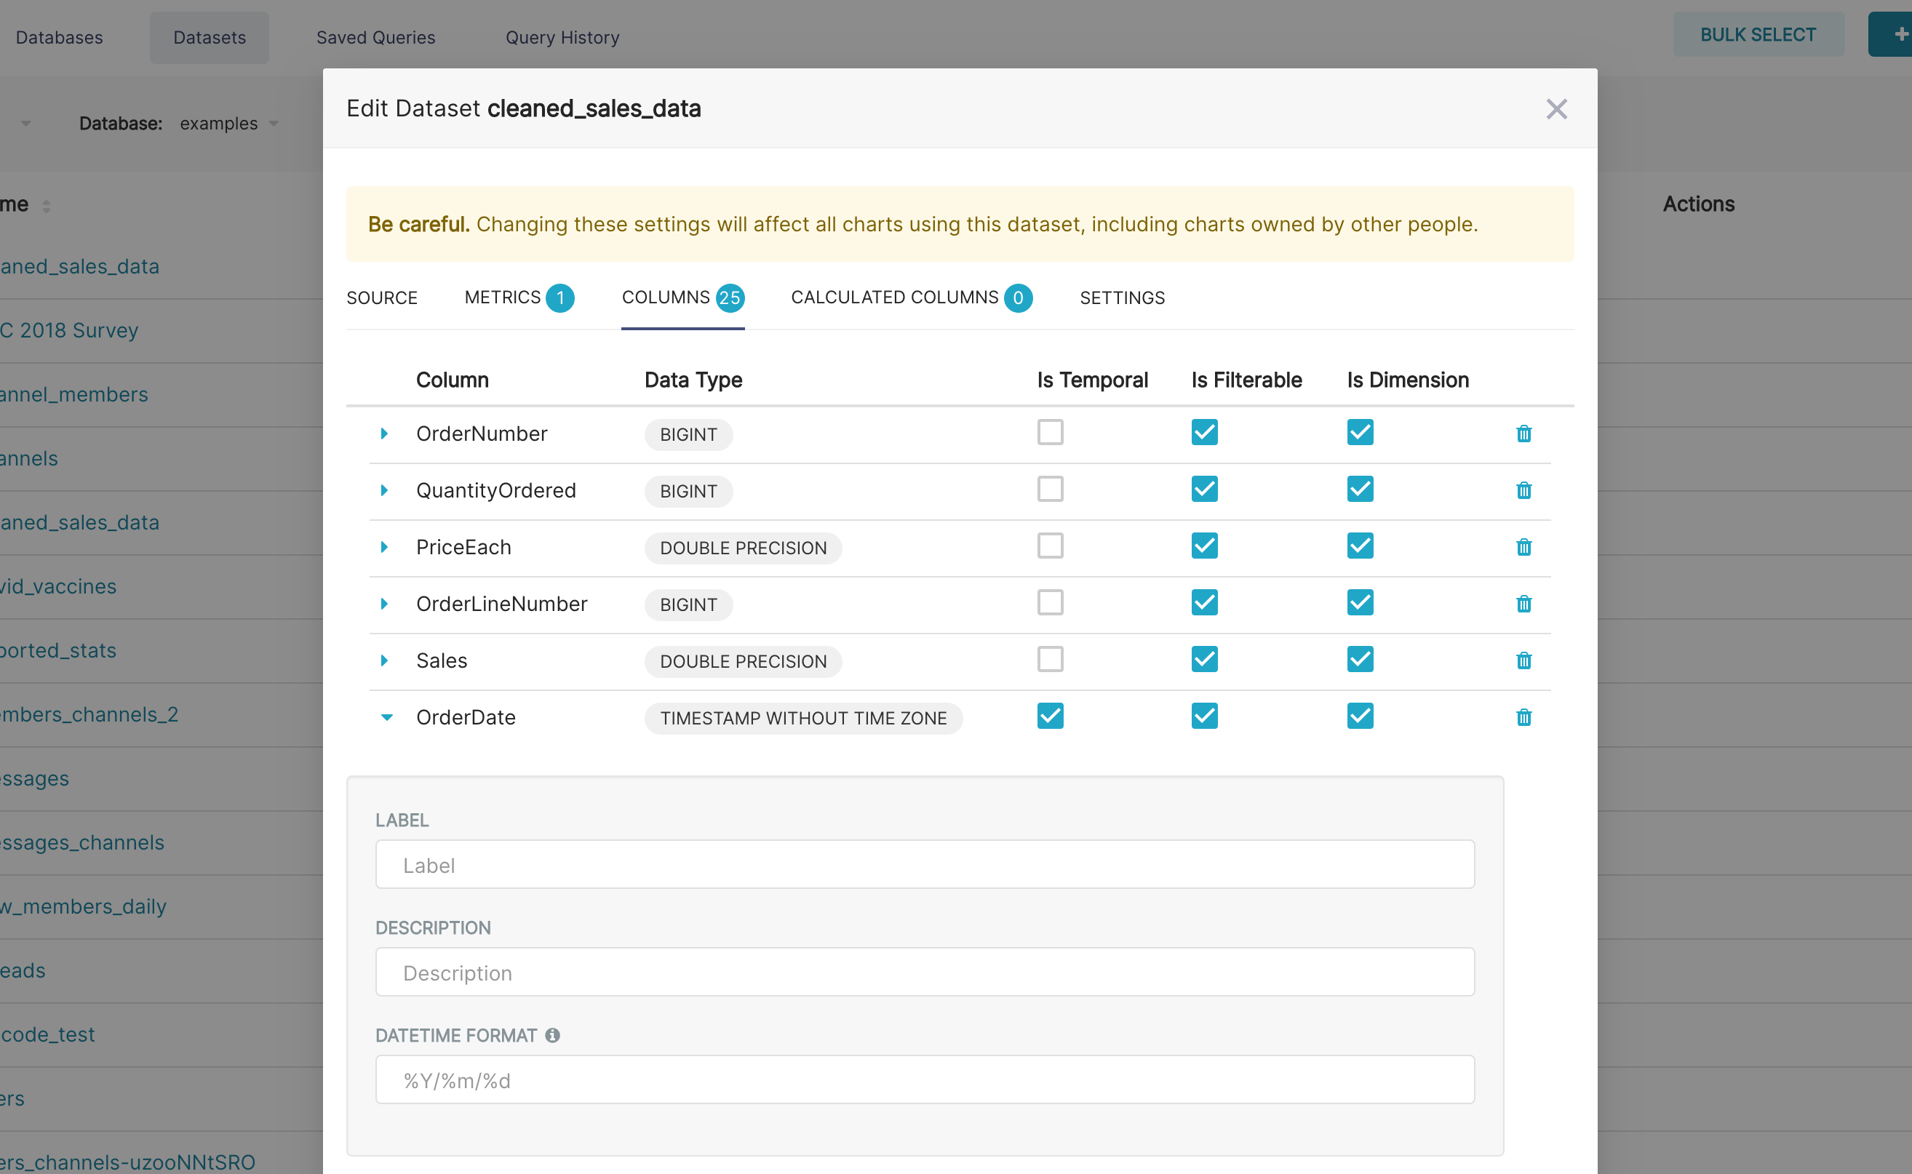Delete the OrderDate column
This screenshot has height=1174, width=1912.
1524,717
